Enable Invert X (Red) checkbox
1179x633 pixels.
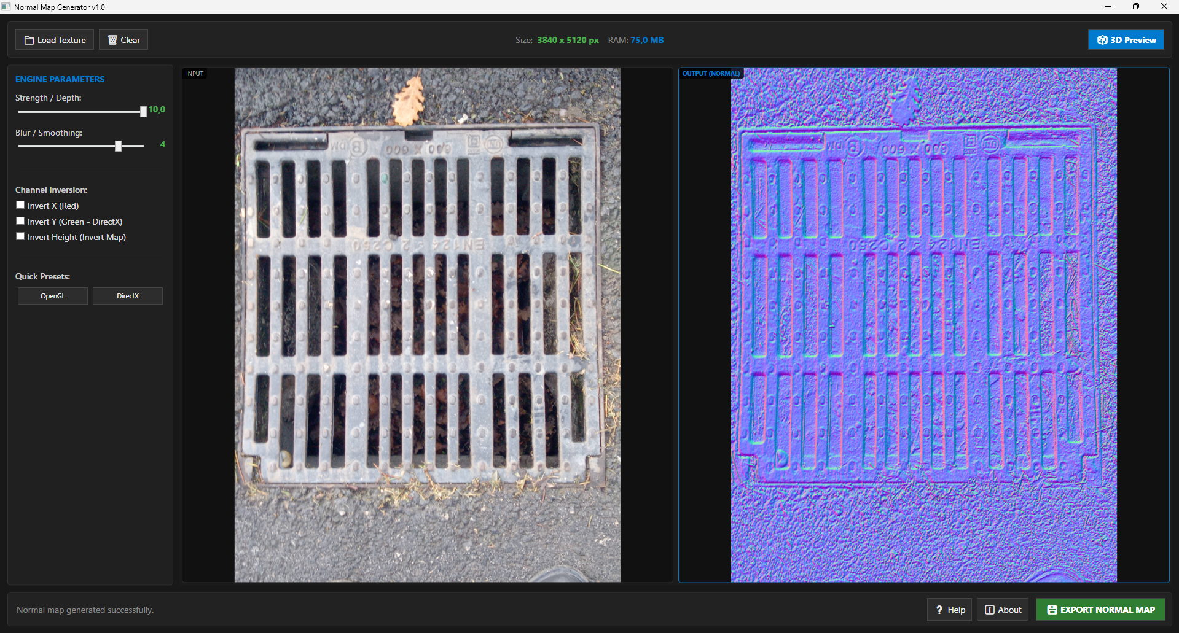20,205
